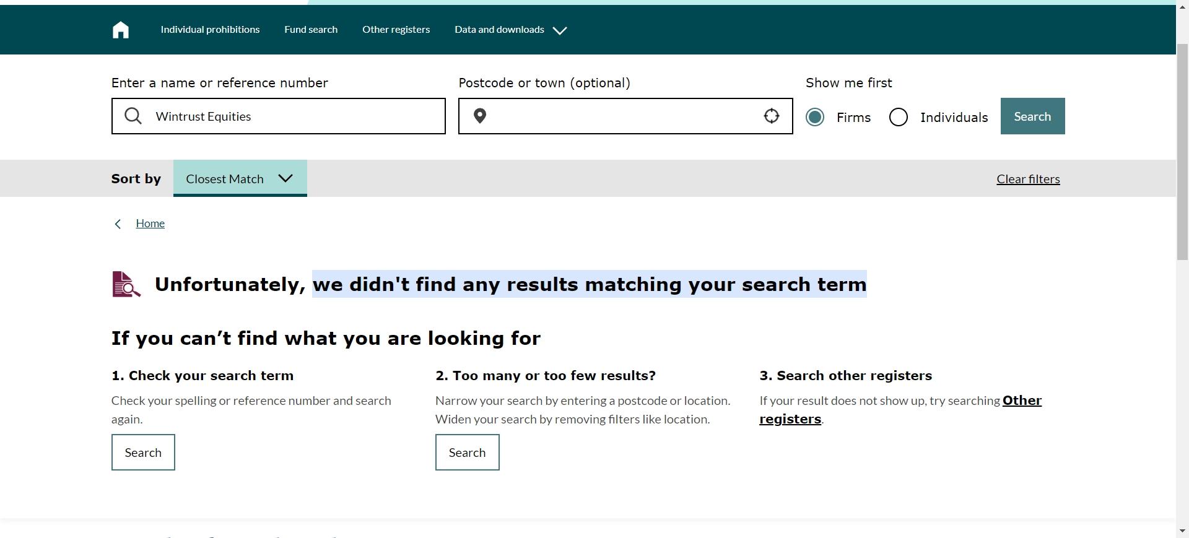Expand the Data and downloads menu

coord(499,30)
